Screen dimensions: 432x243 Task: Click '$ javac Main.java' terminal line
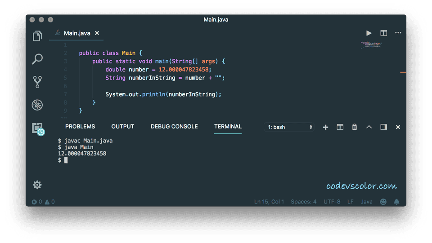[x=85, y=141]
